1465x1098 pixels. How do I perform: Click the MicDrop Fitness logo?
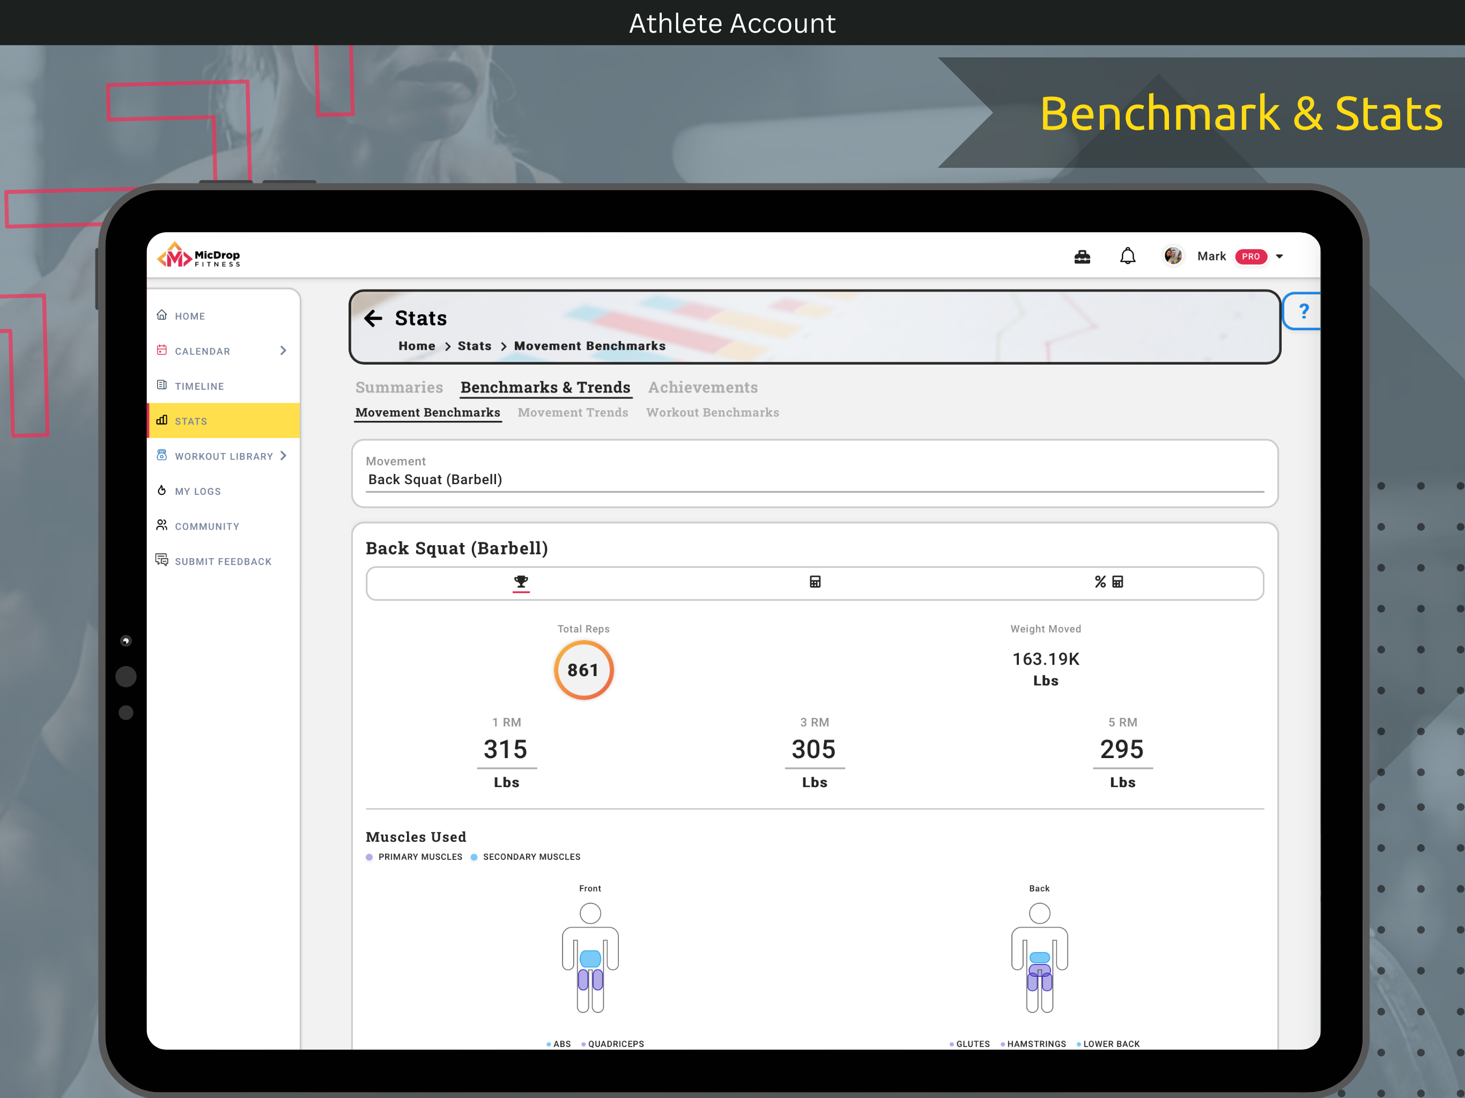[198, 256]
